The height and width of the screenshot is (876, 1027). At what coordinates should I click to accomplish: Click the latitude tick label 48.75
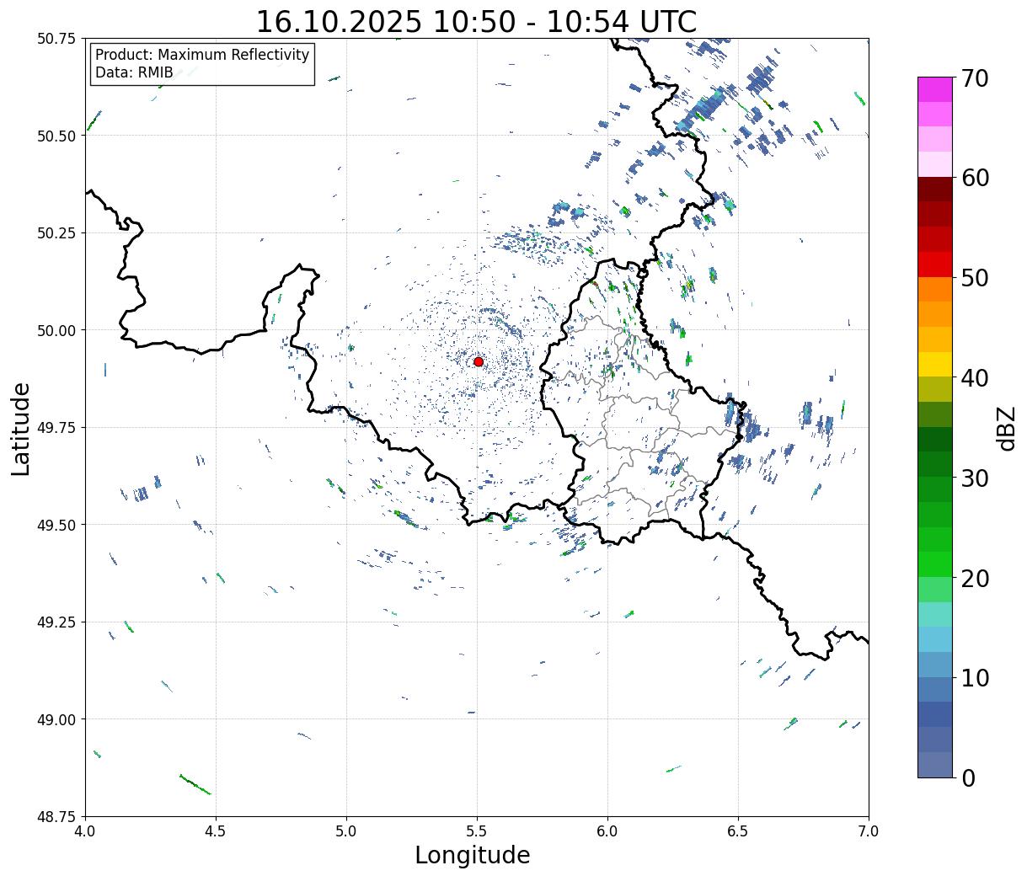[56, 817]
